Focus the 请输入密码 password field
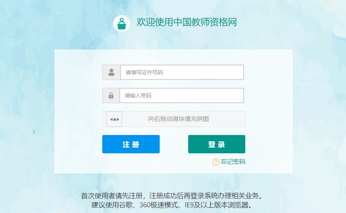The image size is (346, 213). (x=182, y=95)
